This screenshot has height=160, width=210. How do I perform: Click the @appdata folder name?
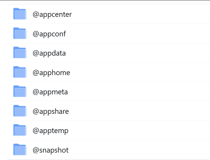[49, 53]
